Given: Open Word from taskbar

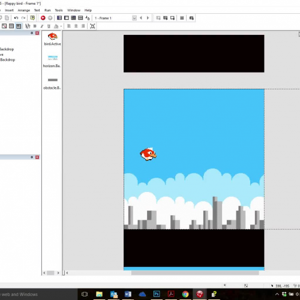Looking at the screenshot, I should click(128, 294).
